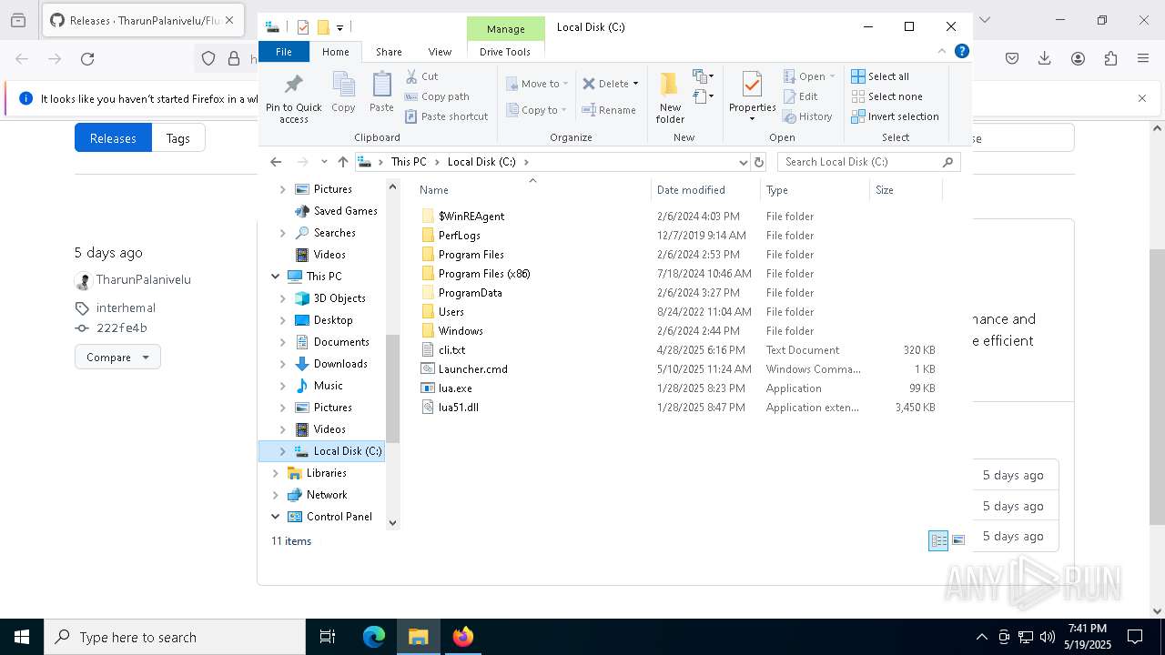Screen dimensions: 1165x655
Task: Expand Downloads tree node
Action: click(x=282, y=364)
